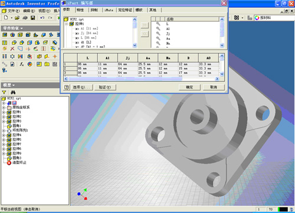Click the Save icon in the toolbar
295x213 pixels.
click(33, 18)
